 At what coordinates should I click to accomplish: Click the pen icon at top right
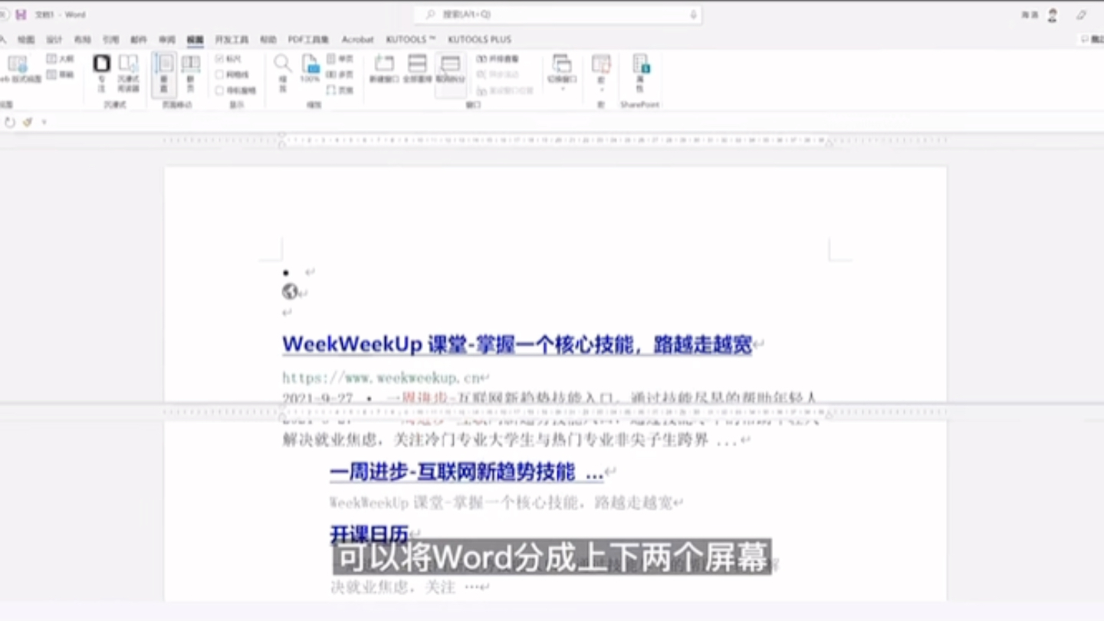click(x=1082, y=15)
